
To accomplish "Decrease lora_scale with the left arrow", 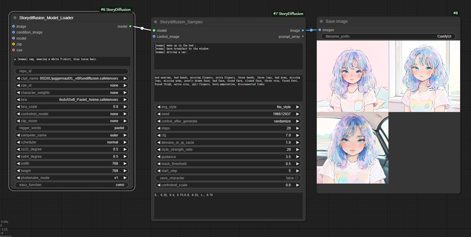I will [x=18, y=107].
